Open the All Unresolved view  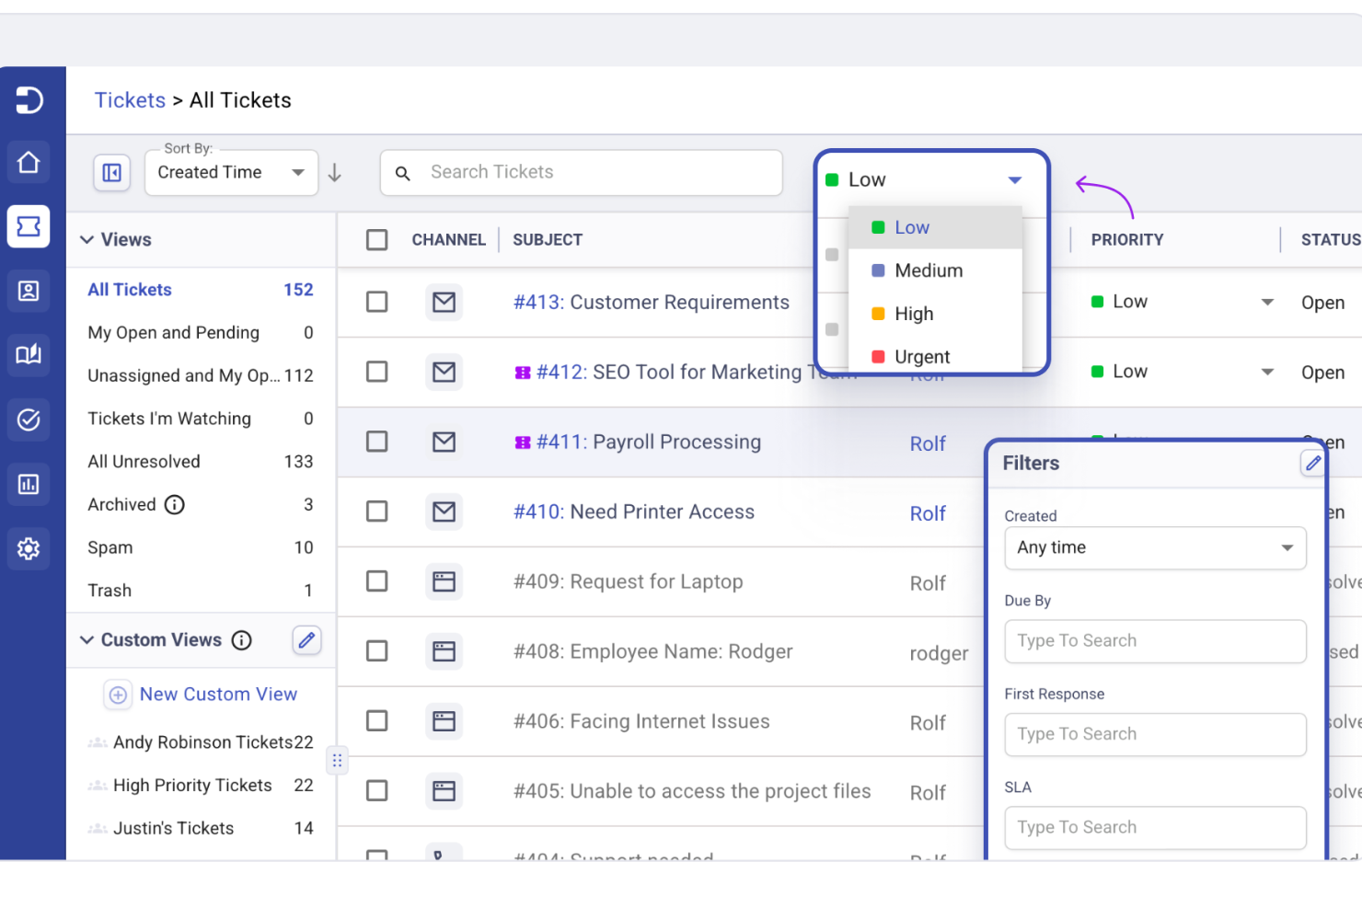pyautogui.click(x=144, y=461)
